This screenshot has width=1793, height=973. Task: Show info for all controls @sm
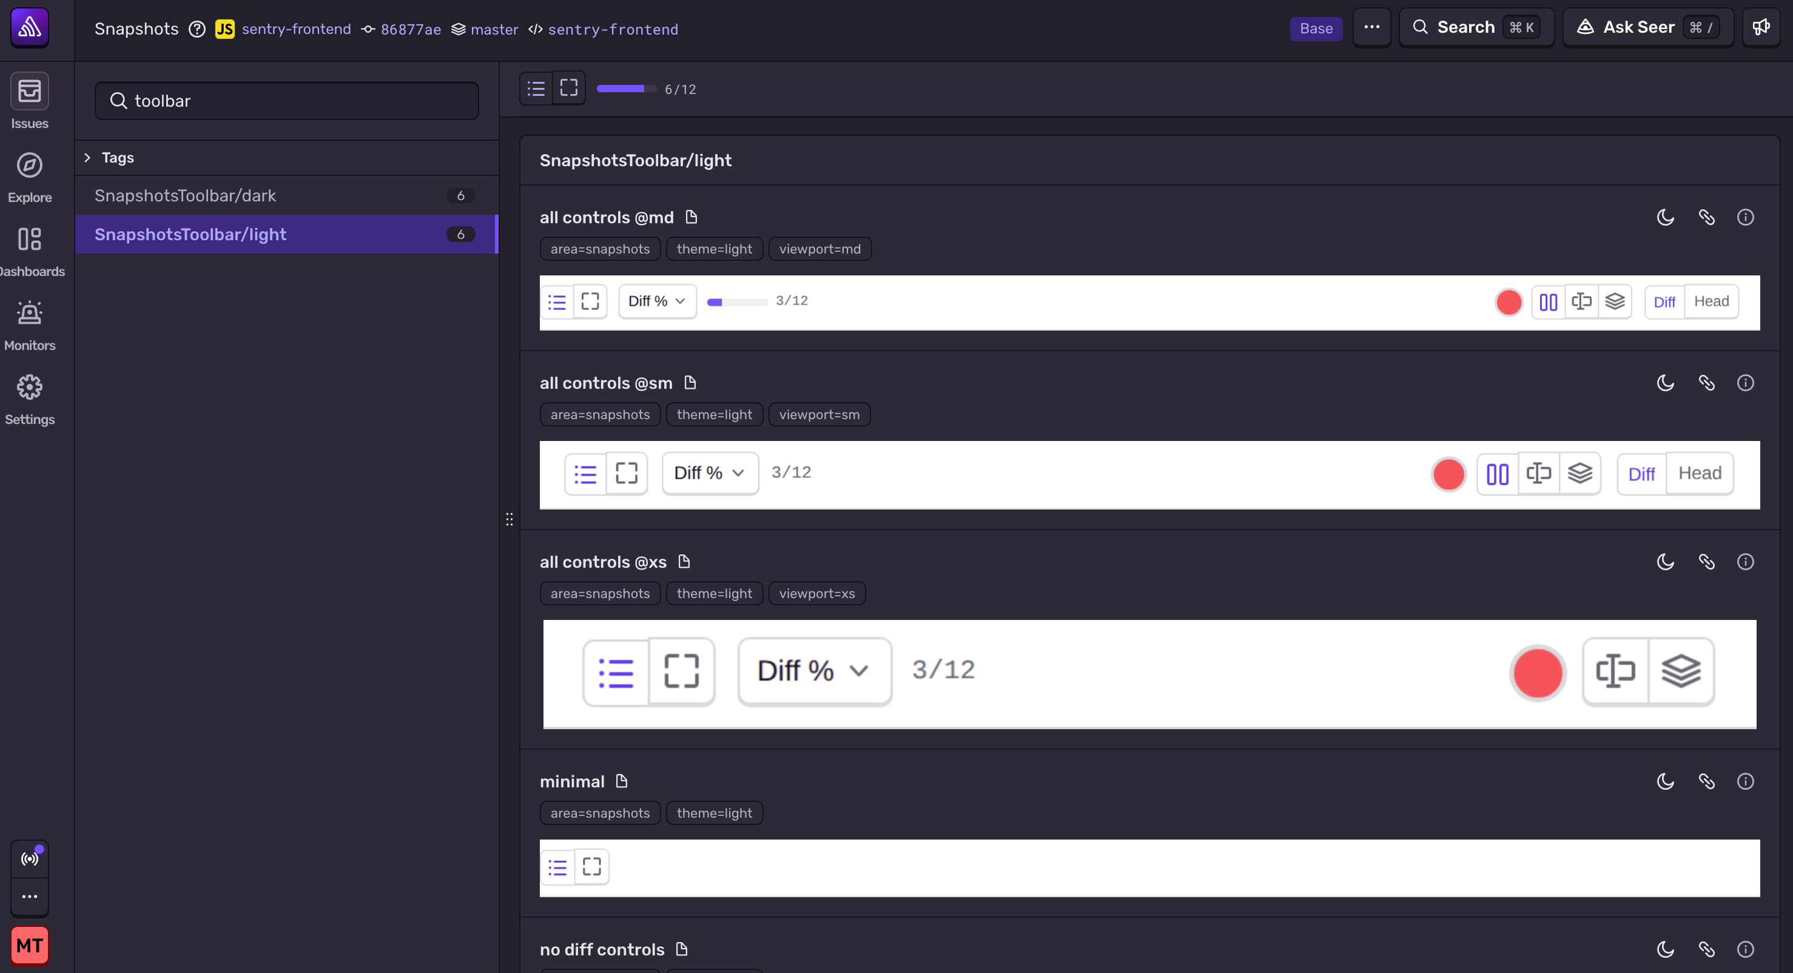click(1746, 383)
